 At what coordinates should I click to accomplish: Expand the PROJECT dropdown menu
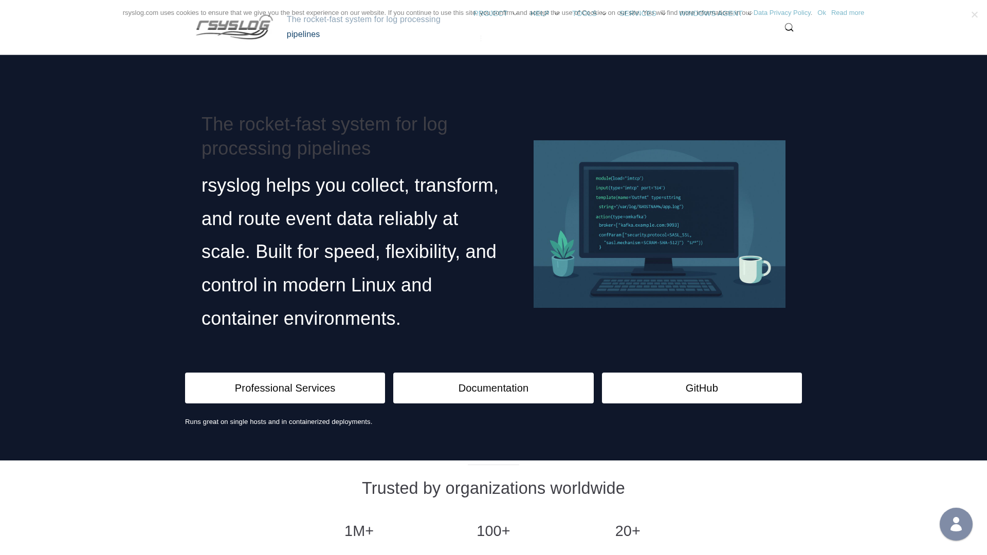491,14
